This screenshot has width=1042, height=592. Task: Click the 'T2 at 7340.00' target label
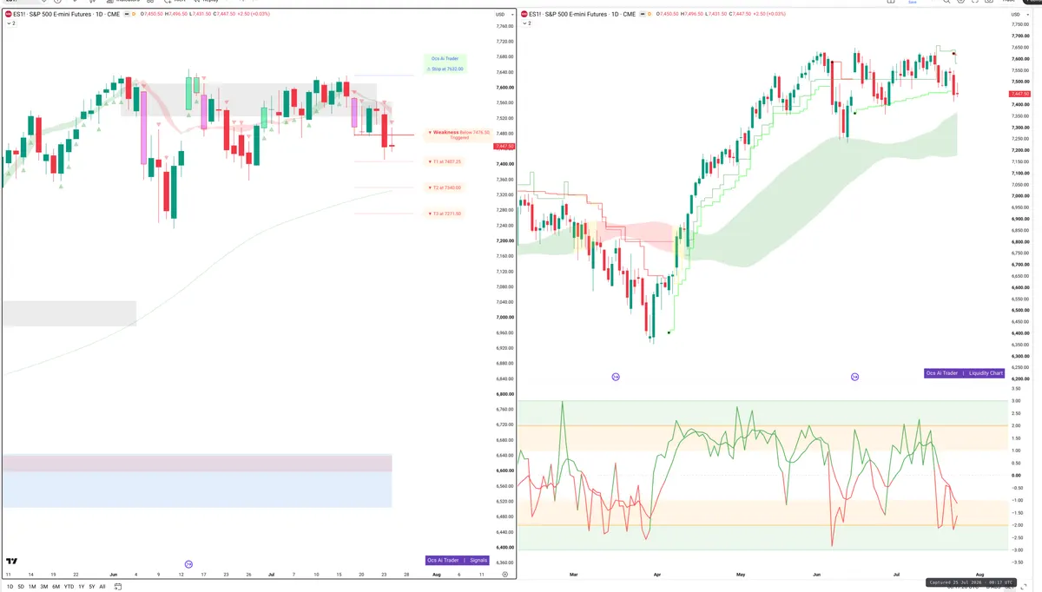445,187
